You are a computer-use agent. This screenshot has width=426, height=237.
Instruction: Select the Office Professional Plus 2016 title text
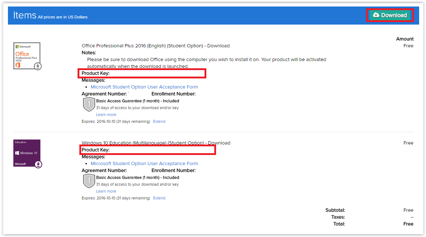[x=156, y=46]
